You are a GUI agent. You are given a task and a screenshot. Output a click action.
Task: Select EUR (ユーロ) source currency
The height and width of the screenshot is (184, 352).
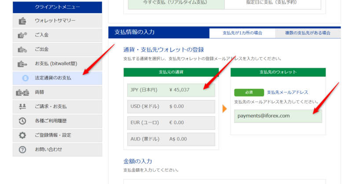coord(171,123)
